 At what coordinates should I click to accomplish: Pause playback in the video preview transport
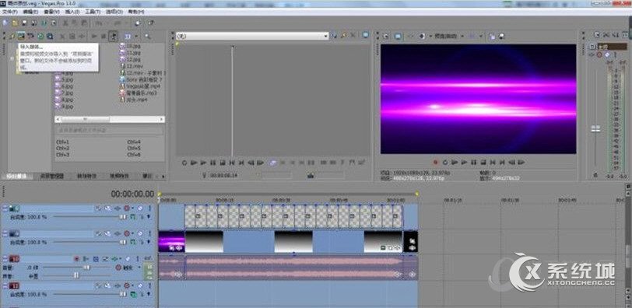point(473,163)
